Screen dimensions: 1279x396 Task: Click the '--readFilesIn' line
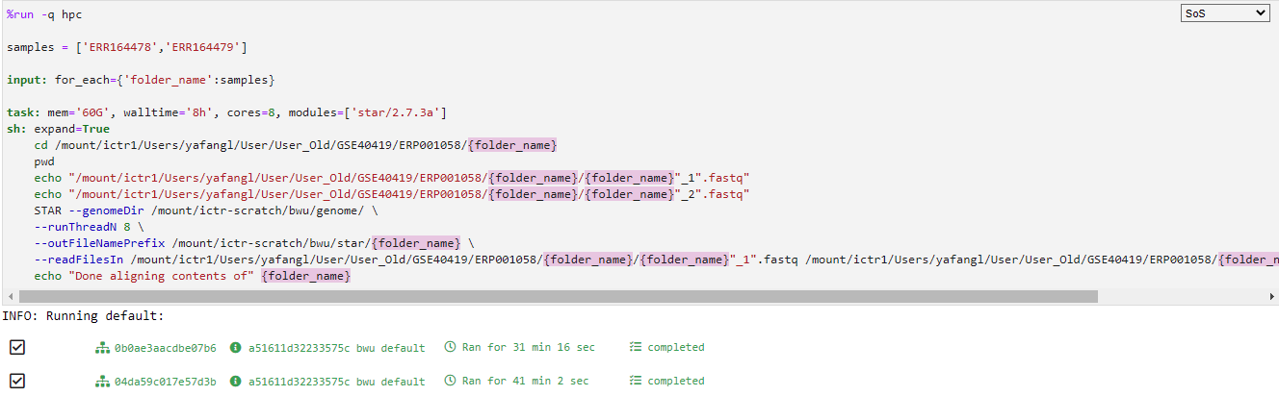click(x=656, y=260)
